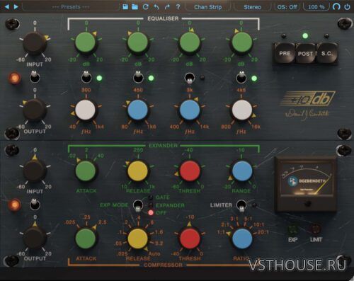Click the third green EQ dB gain knob

pyautogui.click(x=190, y=42)
